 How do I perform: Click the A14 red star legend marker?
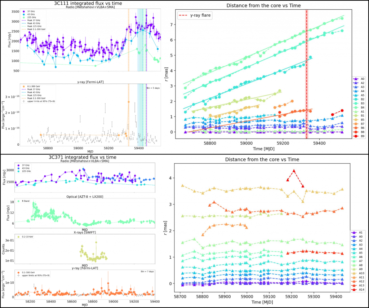click(x=354, y=290)
